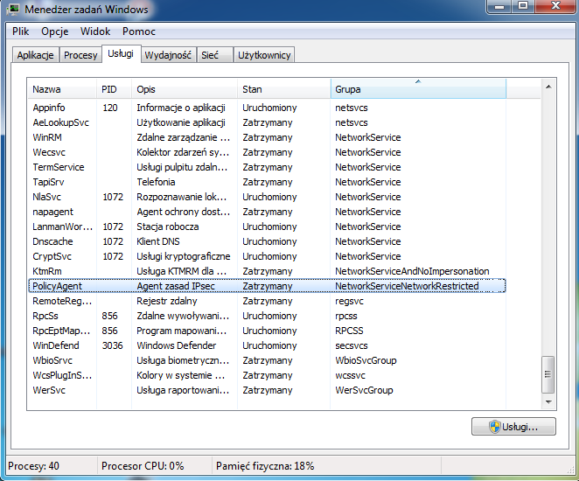This screenshot has width=579, height=481.
Task: Switch to the Użytkownicy tab
Action: (x=264, y=55)
